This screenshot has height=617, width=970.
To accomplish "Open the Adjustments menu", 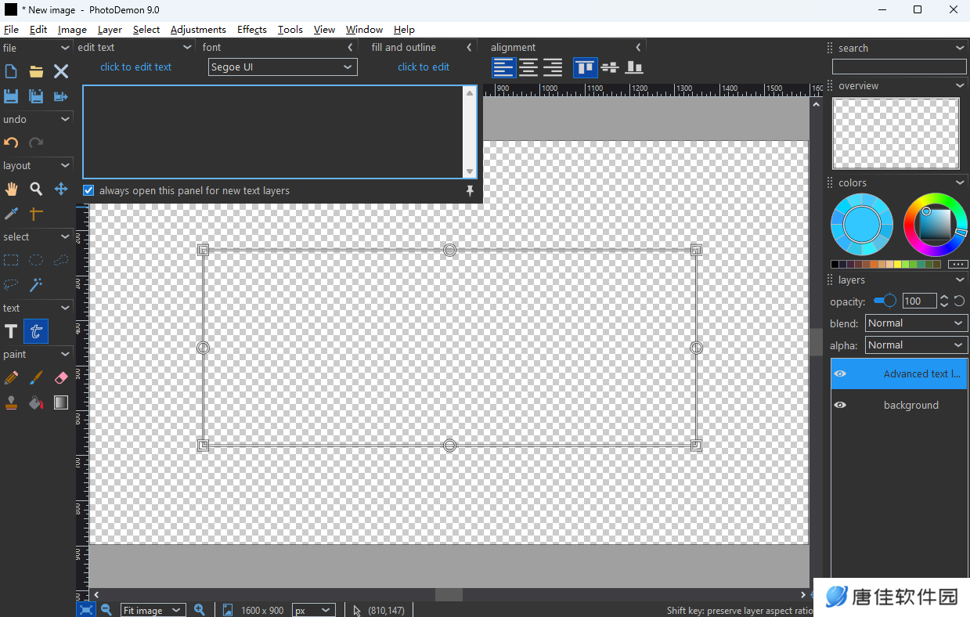I will pos(198,30).
